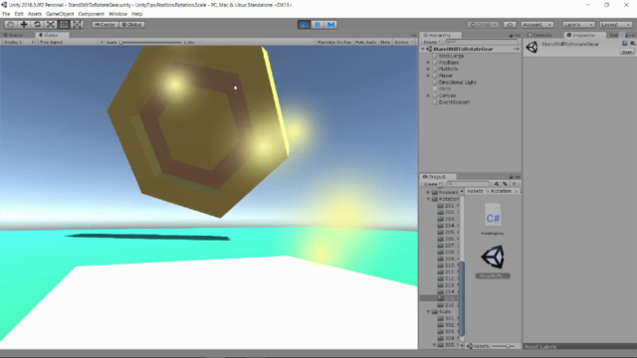Open Inspector gear settings icon

point(633,43)
